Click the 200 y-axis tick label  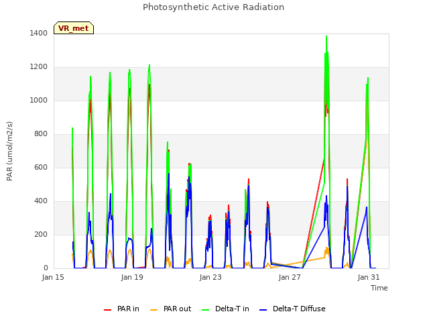[x=41, y=234]
